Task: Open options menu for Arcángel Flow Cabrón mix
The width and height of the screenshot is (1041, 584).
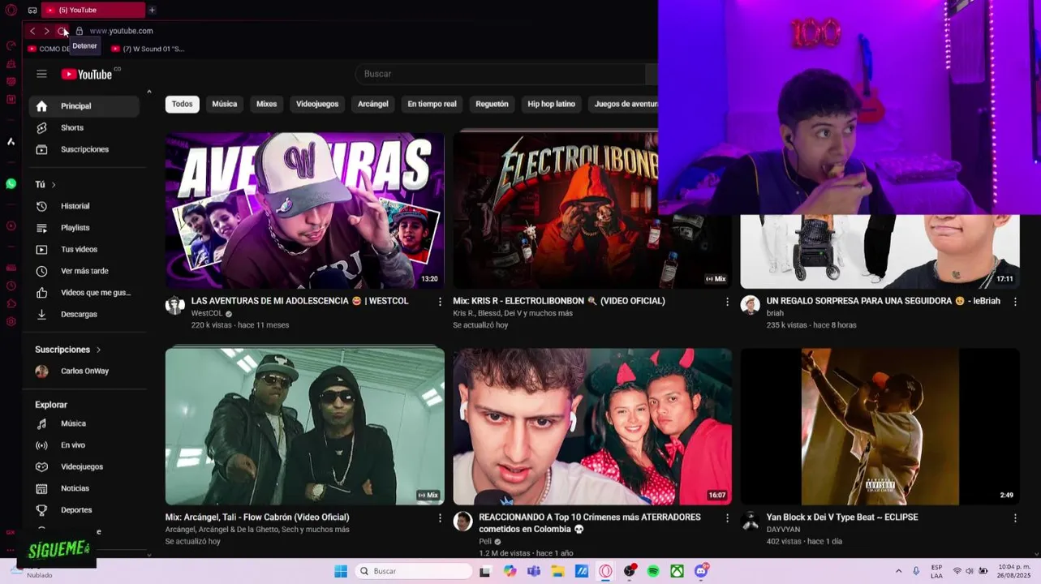Action: click(441, 517)
